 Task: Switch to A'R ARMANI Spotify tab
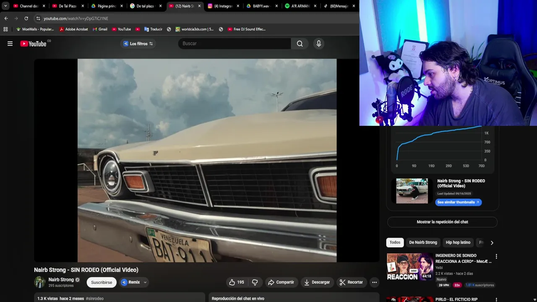point(300,6)
